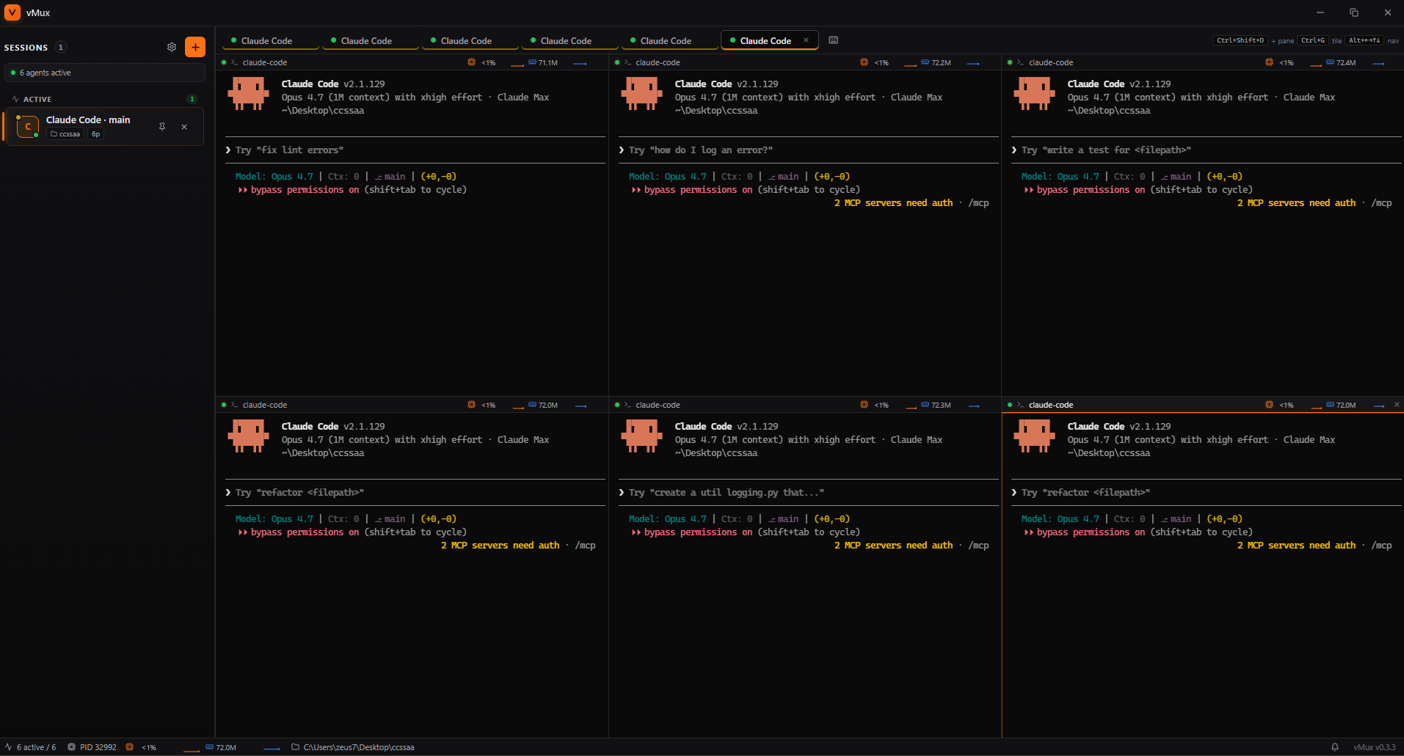Close the highlighted Claude Code tab
This screenshot has width=1404, height=756.
click(x=806, y=40)
